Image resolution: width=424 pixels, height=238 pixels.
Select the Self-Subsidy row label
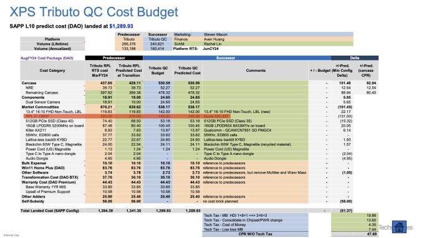pos(32,201)
